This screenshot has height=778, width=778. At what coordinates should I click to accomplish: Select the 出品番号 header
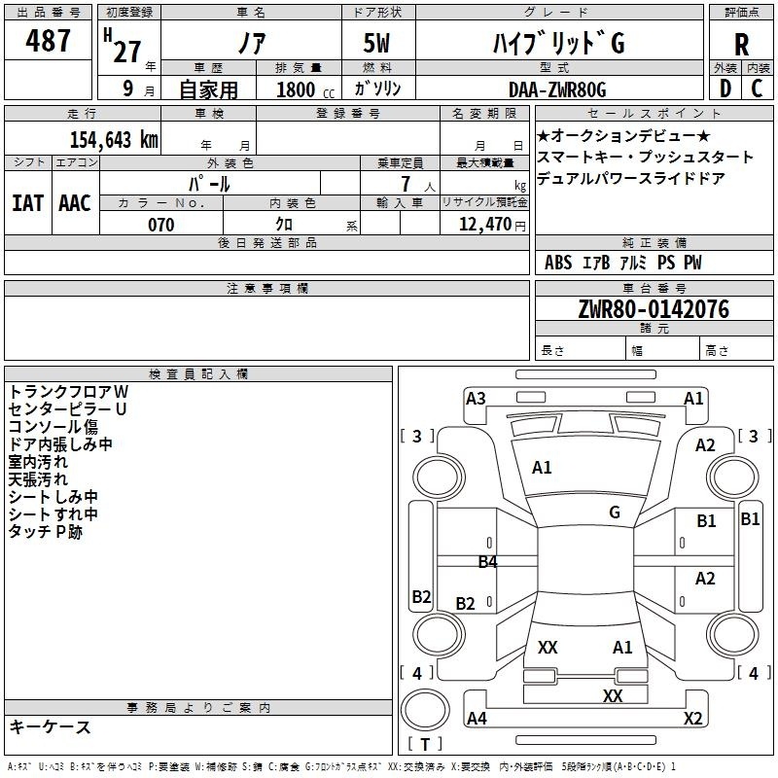pyautogui.click(x=48, y=13)
